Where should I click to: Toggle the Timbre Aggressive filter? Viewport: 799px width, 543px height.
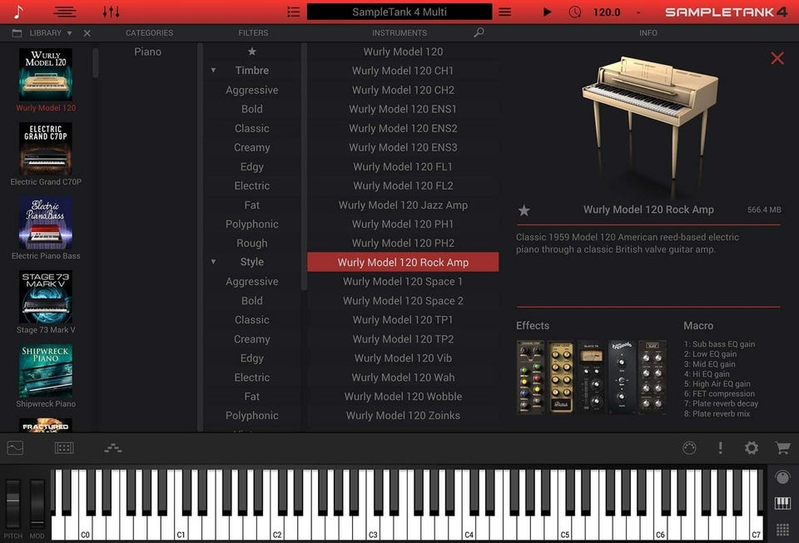[251, 90]
